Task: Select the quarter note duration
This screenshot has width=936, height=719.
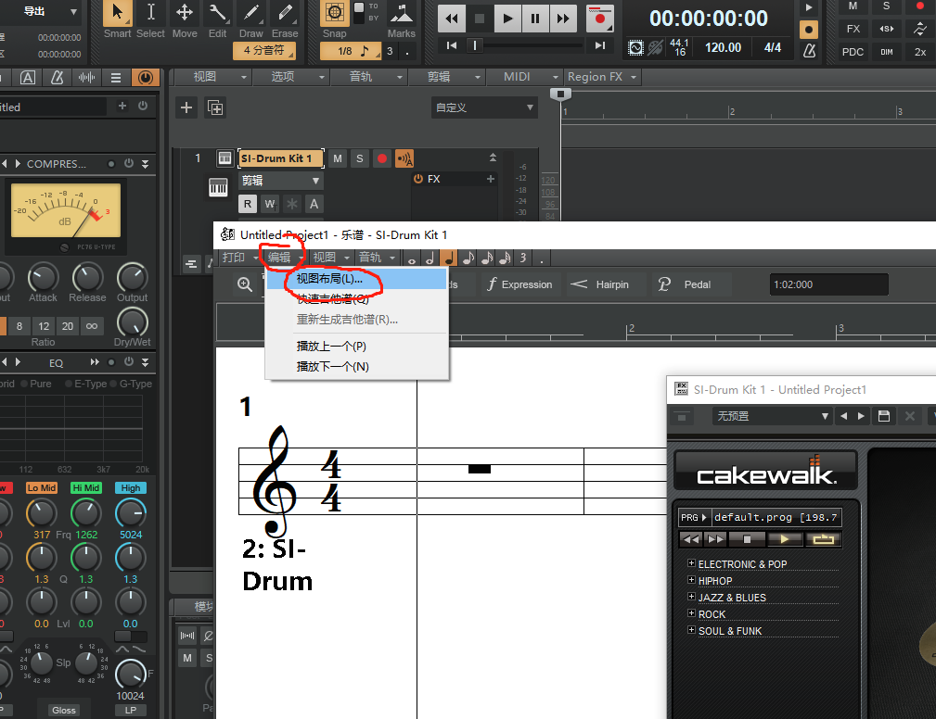Action: (449, 259)
